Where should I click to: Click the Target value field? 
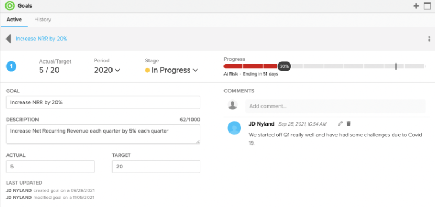(156, 167)
